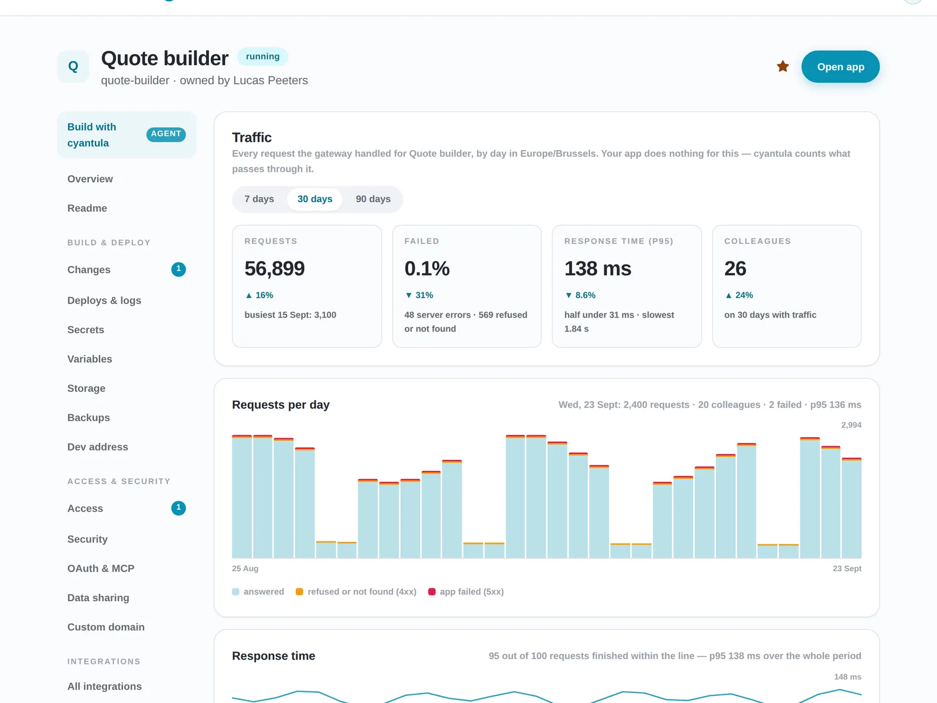Open the Backups page

[126, 418]
